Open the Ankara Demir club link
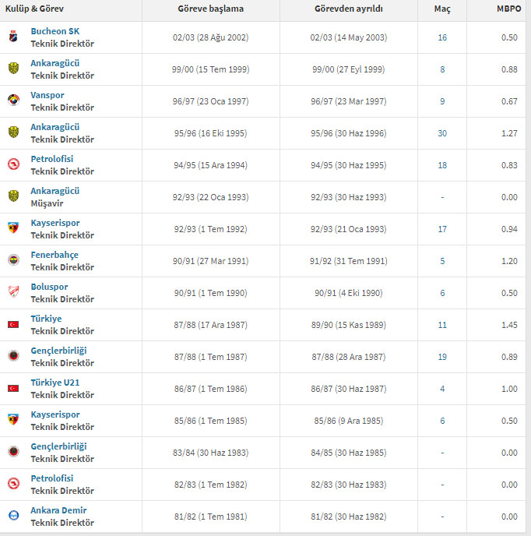This screenshot has height=536, width=531. (x=58, y=510)
